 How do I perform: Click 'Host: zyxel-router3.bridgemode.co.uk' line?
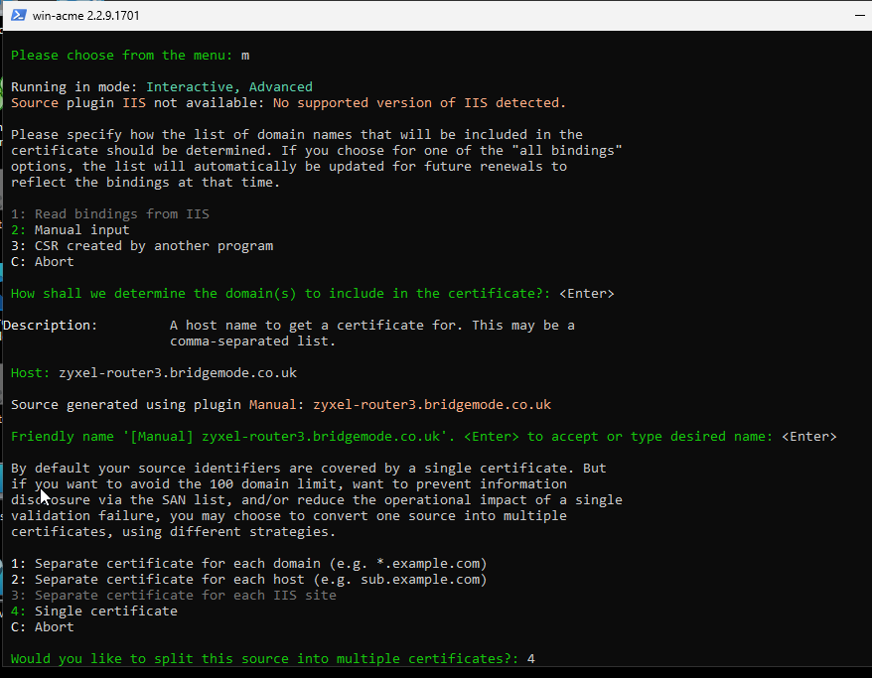pos(154,373)
